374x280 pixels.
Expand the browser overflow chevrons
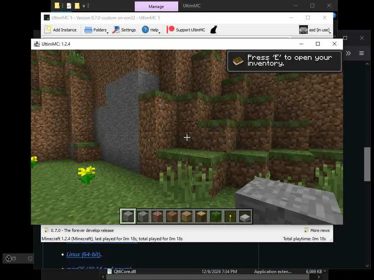(348, 53)
